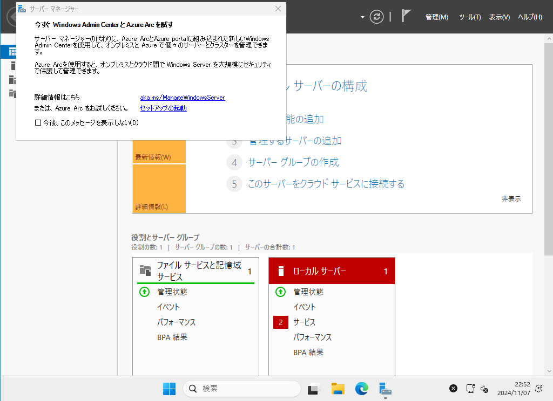The height and width of the screenshot is (401, 553).
Task: Open イベント in local server tile
Action: pos(305,307)
